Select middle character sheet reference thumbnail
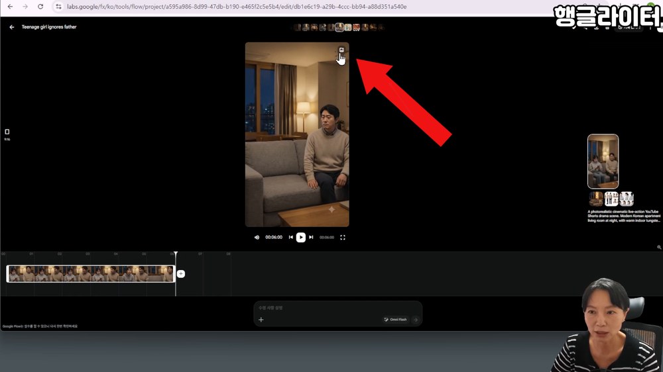The height and width of the screenshot is (372, 663). (x=611, y=199)
